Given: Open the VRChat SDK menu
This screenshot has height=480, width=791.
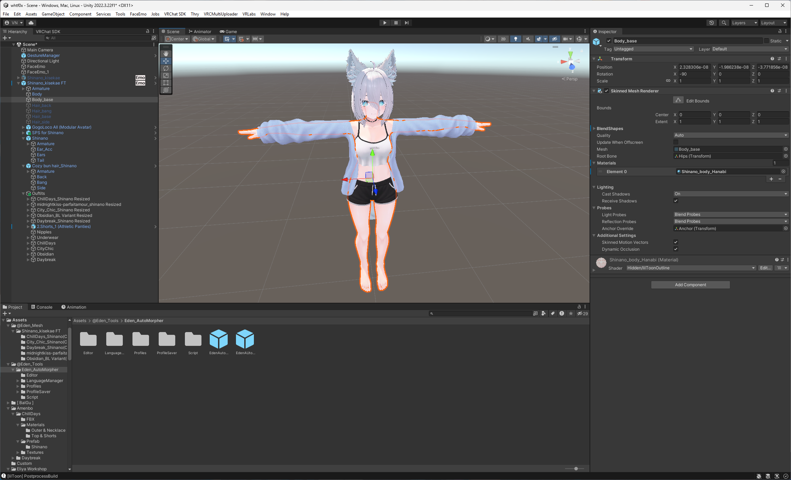Looking at the screenshot, I should 175,14.
